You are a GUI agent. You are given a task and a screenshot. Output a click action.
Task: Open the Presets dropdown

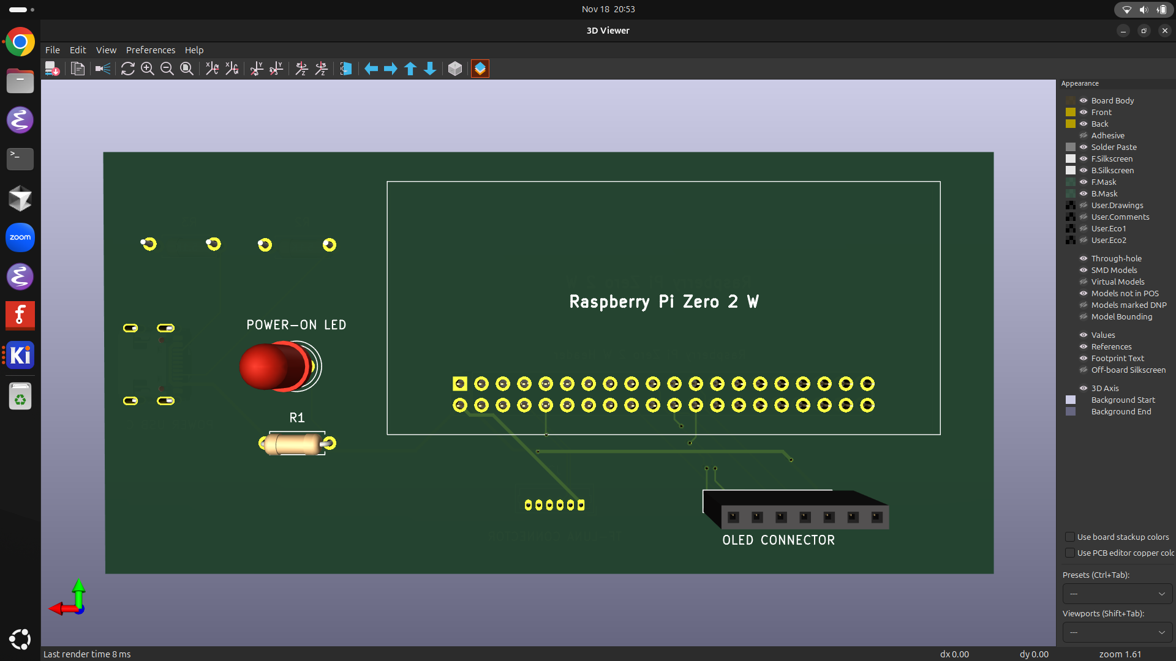(x=1117, y=594)
